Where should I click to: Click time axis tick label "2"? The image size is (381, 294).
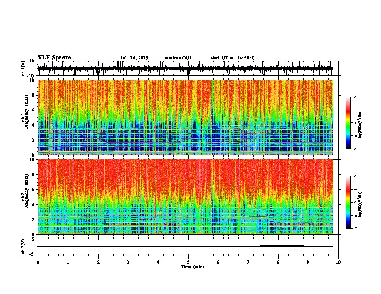[x=98, y=262]
